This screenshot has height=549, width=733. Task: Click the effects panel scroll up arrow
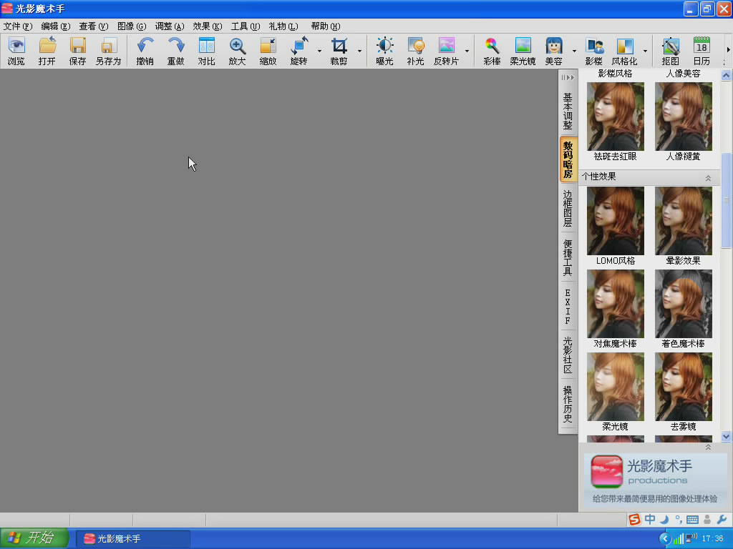coord(726,75)
